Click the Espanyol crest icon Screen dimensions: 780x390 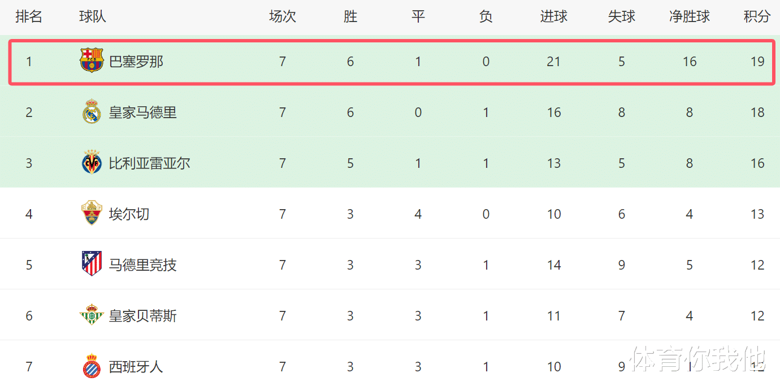(x=92, y=366)
